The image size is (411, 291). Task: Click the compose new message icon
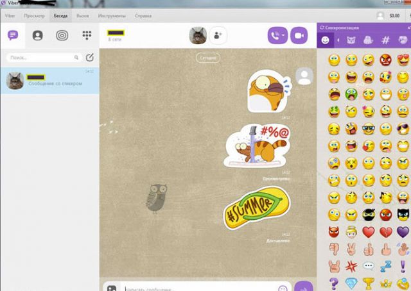[90, 57]
